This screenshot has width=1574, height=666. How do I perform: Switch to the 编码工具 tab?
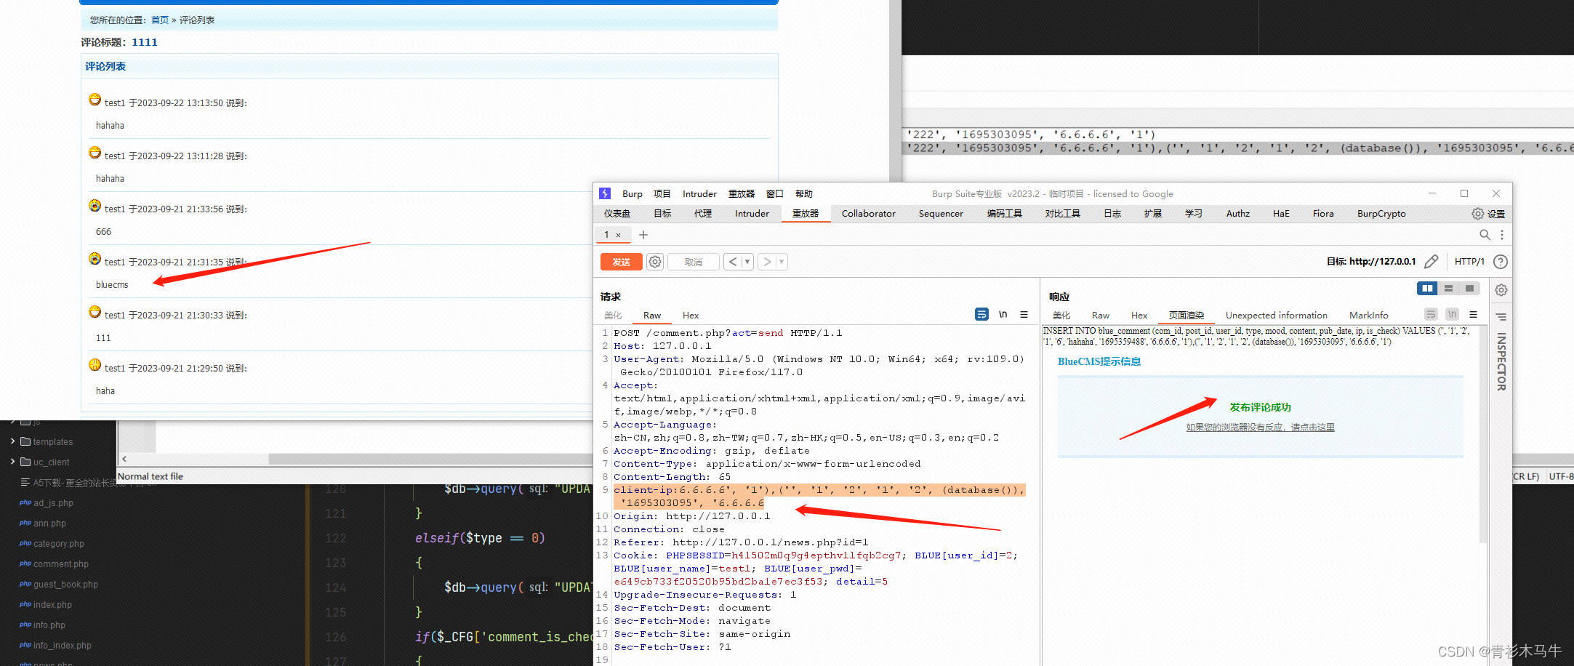(x=1004, y=214)
